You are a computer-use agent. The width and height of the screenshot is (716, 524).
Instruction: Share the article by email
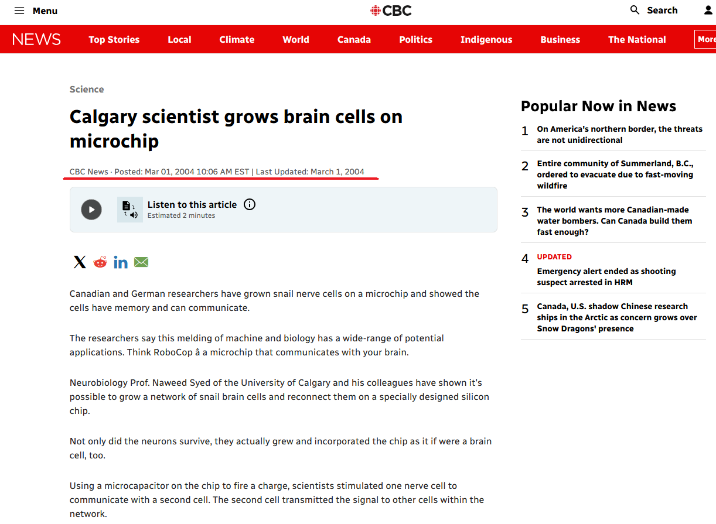(x=141, y=262)
